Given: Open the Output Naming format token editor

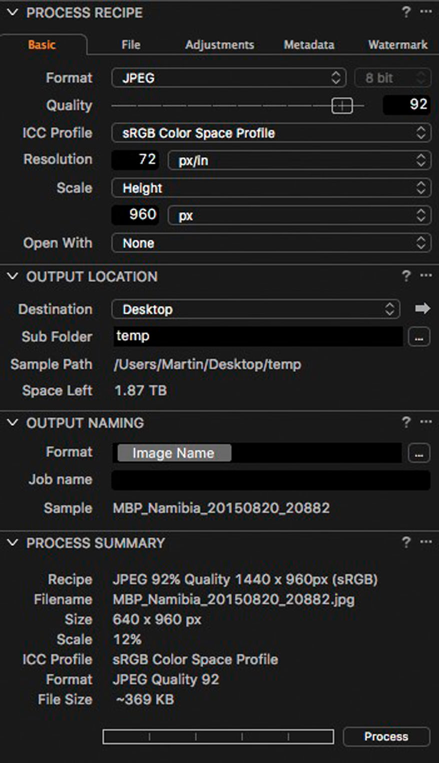Looking at the screenshot, I should pyautogui.click(x=419, y=453).
